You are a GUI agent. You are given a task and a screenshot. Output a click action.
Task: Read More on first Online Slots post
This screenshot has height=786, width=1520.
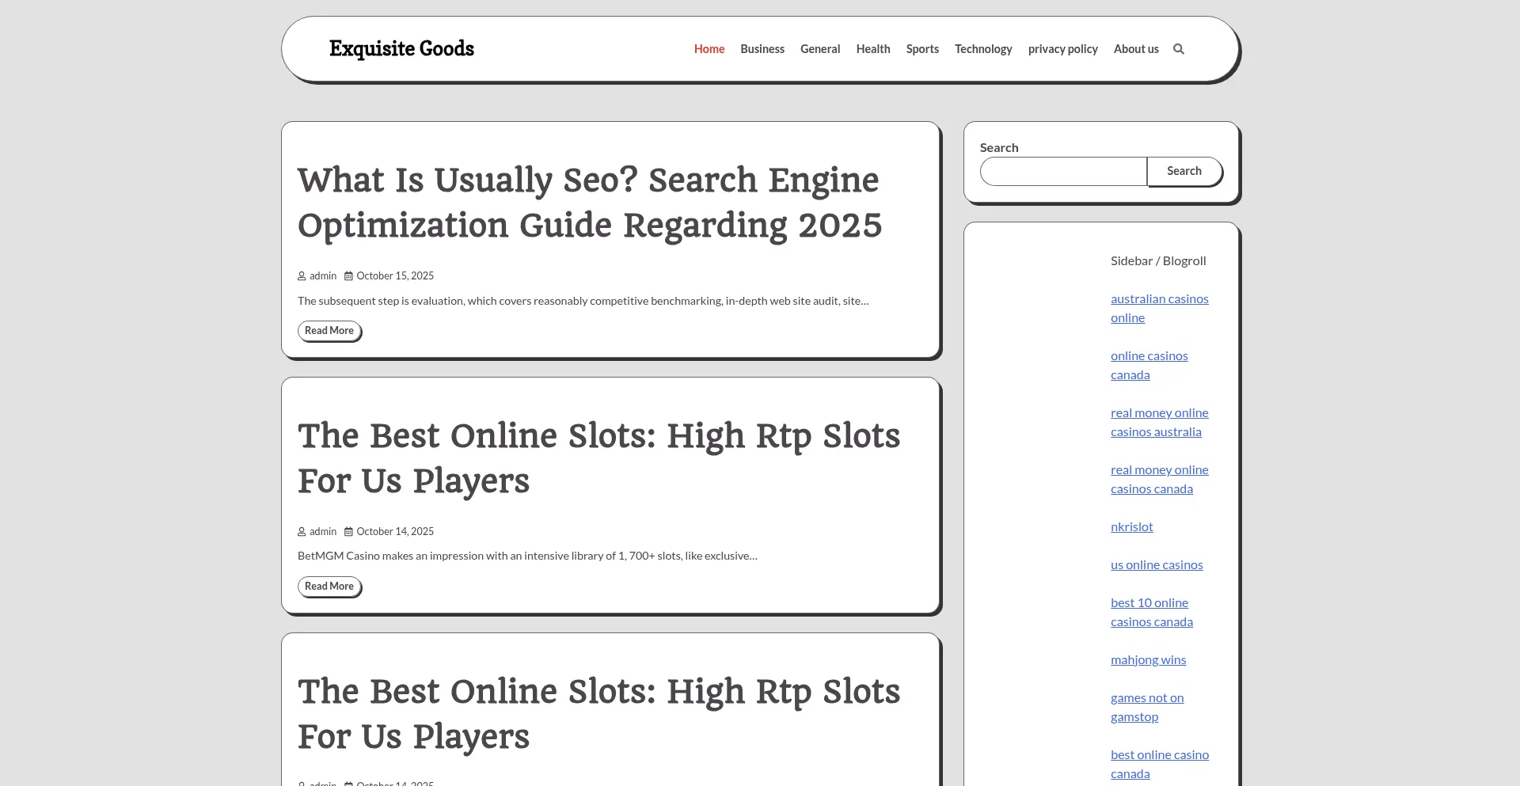click(x=329, y=587)
